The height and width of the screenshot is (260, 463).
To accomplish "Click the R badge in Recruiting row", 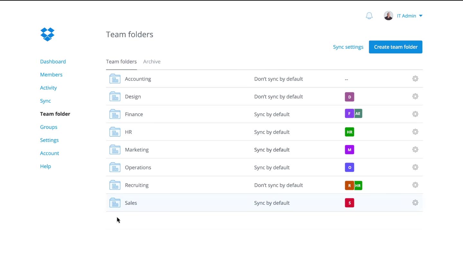I will 349,186.
